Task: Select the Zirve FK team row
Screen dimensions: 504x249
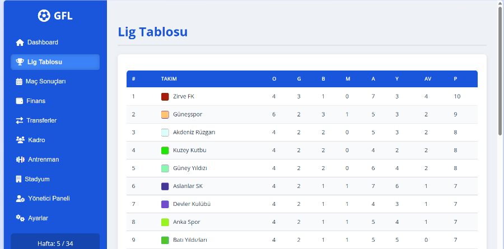Action: [x=302, y=96]
